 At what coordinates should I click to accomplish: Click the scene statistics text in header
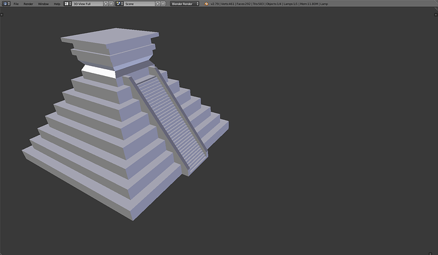pyautogui.click(x=269, y=4)
